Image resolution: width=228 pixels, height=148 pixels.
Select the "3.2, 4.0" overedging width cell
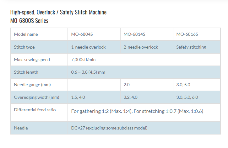pyautogui.click(x=131, y=97)
